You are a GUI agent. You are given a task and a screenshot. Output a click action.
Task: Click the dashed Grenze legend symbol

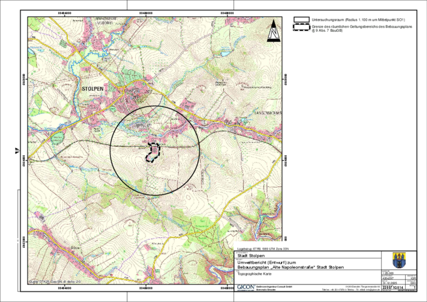(x=301, y=27)
